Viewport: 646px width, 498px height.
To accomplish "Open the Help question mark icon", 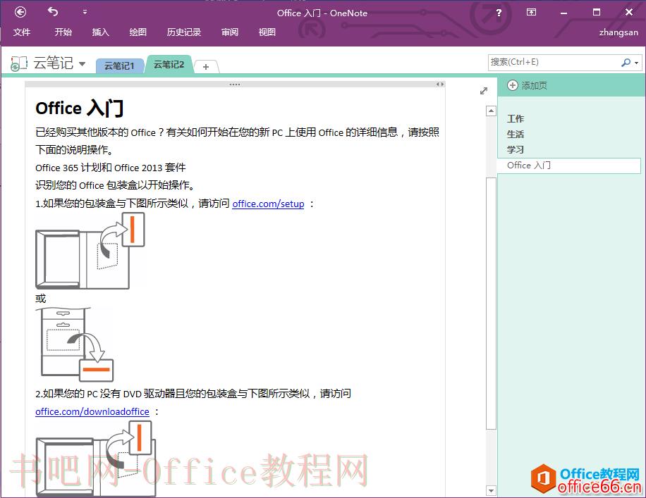I will point(499,13).
